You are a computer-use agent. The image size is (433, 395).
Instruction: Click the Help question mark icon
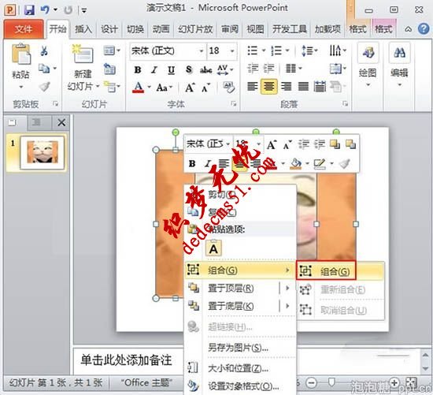(424, 28)
